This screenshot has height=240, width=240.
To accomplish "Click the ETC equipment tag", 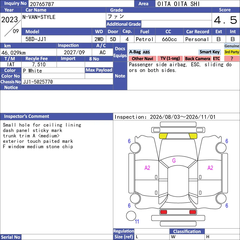I will point(216,58).
